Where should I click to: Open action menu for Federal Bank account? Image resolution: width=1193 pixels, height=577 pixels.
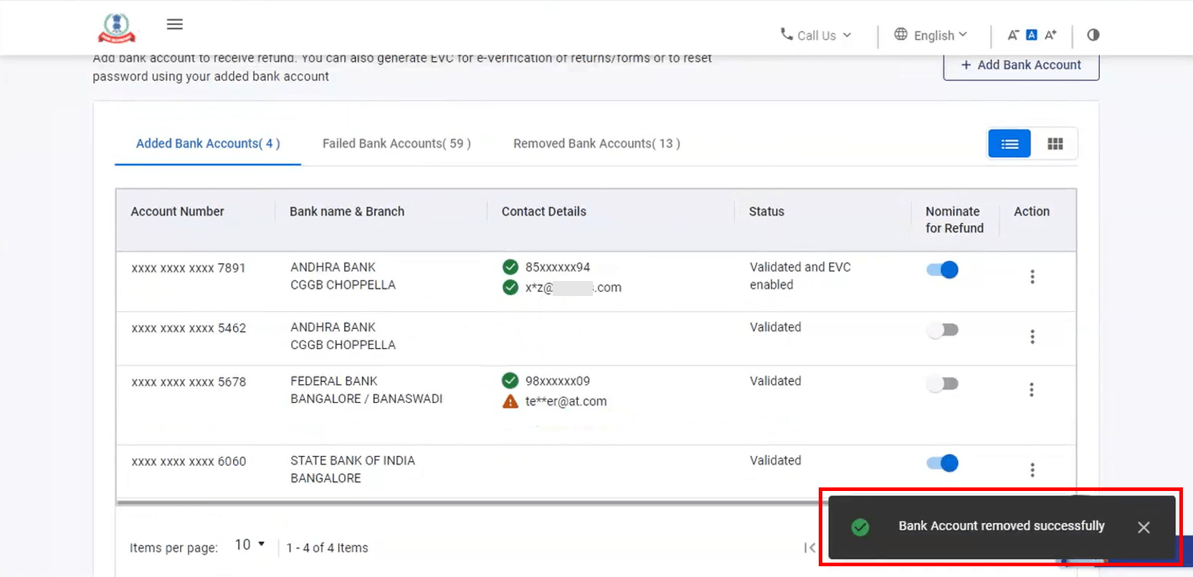(x=1031, y=390)
